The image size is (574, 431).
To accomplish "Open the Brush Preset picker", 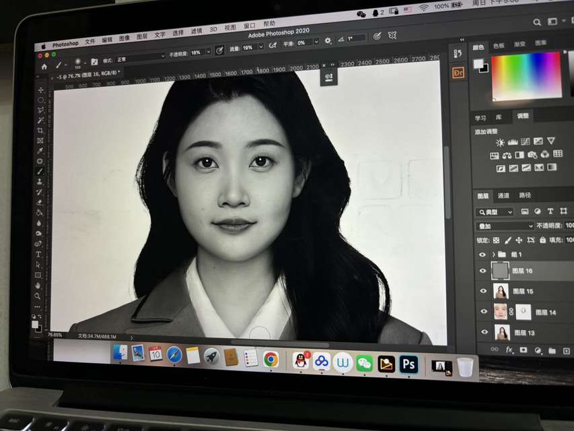I will (80, 63).
